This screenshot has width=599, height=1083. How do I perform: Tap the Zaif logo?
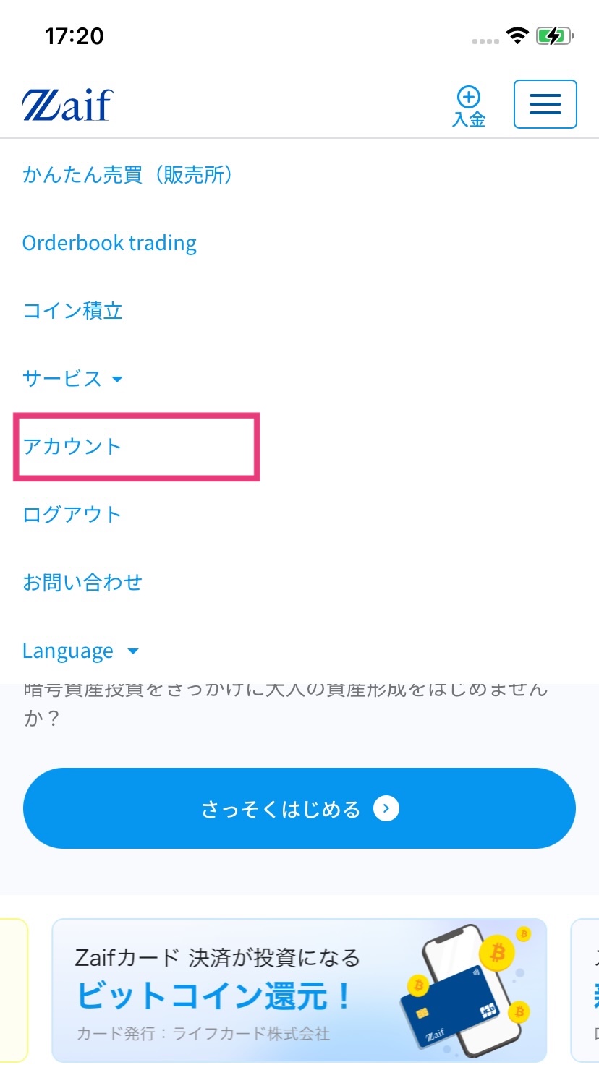tap(68, 105)
